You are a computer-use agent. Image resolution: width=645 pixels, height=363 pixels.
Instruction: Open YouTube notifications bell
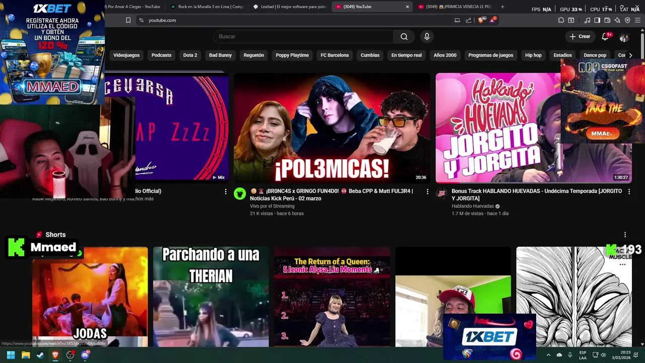(605, 36)
